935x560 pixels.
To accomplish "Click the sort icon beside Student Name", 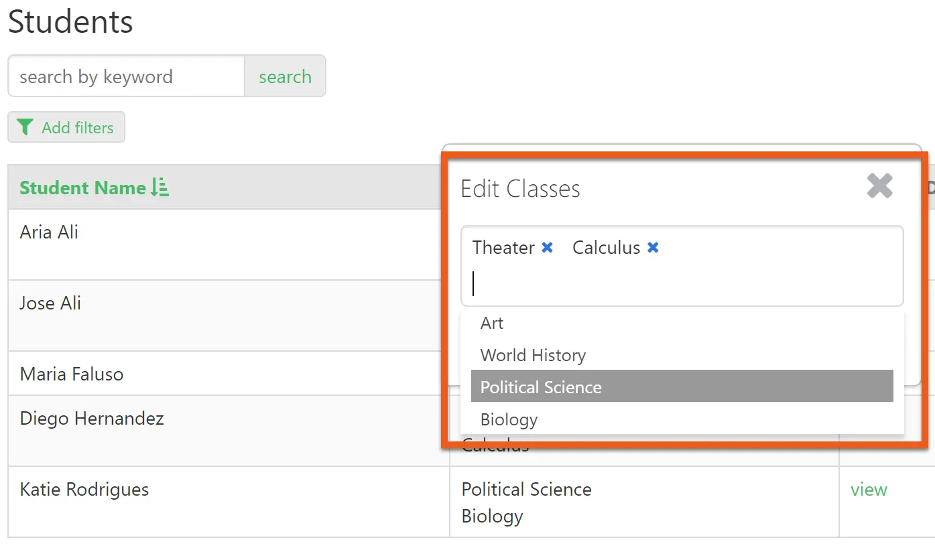I will 160,188.
